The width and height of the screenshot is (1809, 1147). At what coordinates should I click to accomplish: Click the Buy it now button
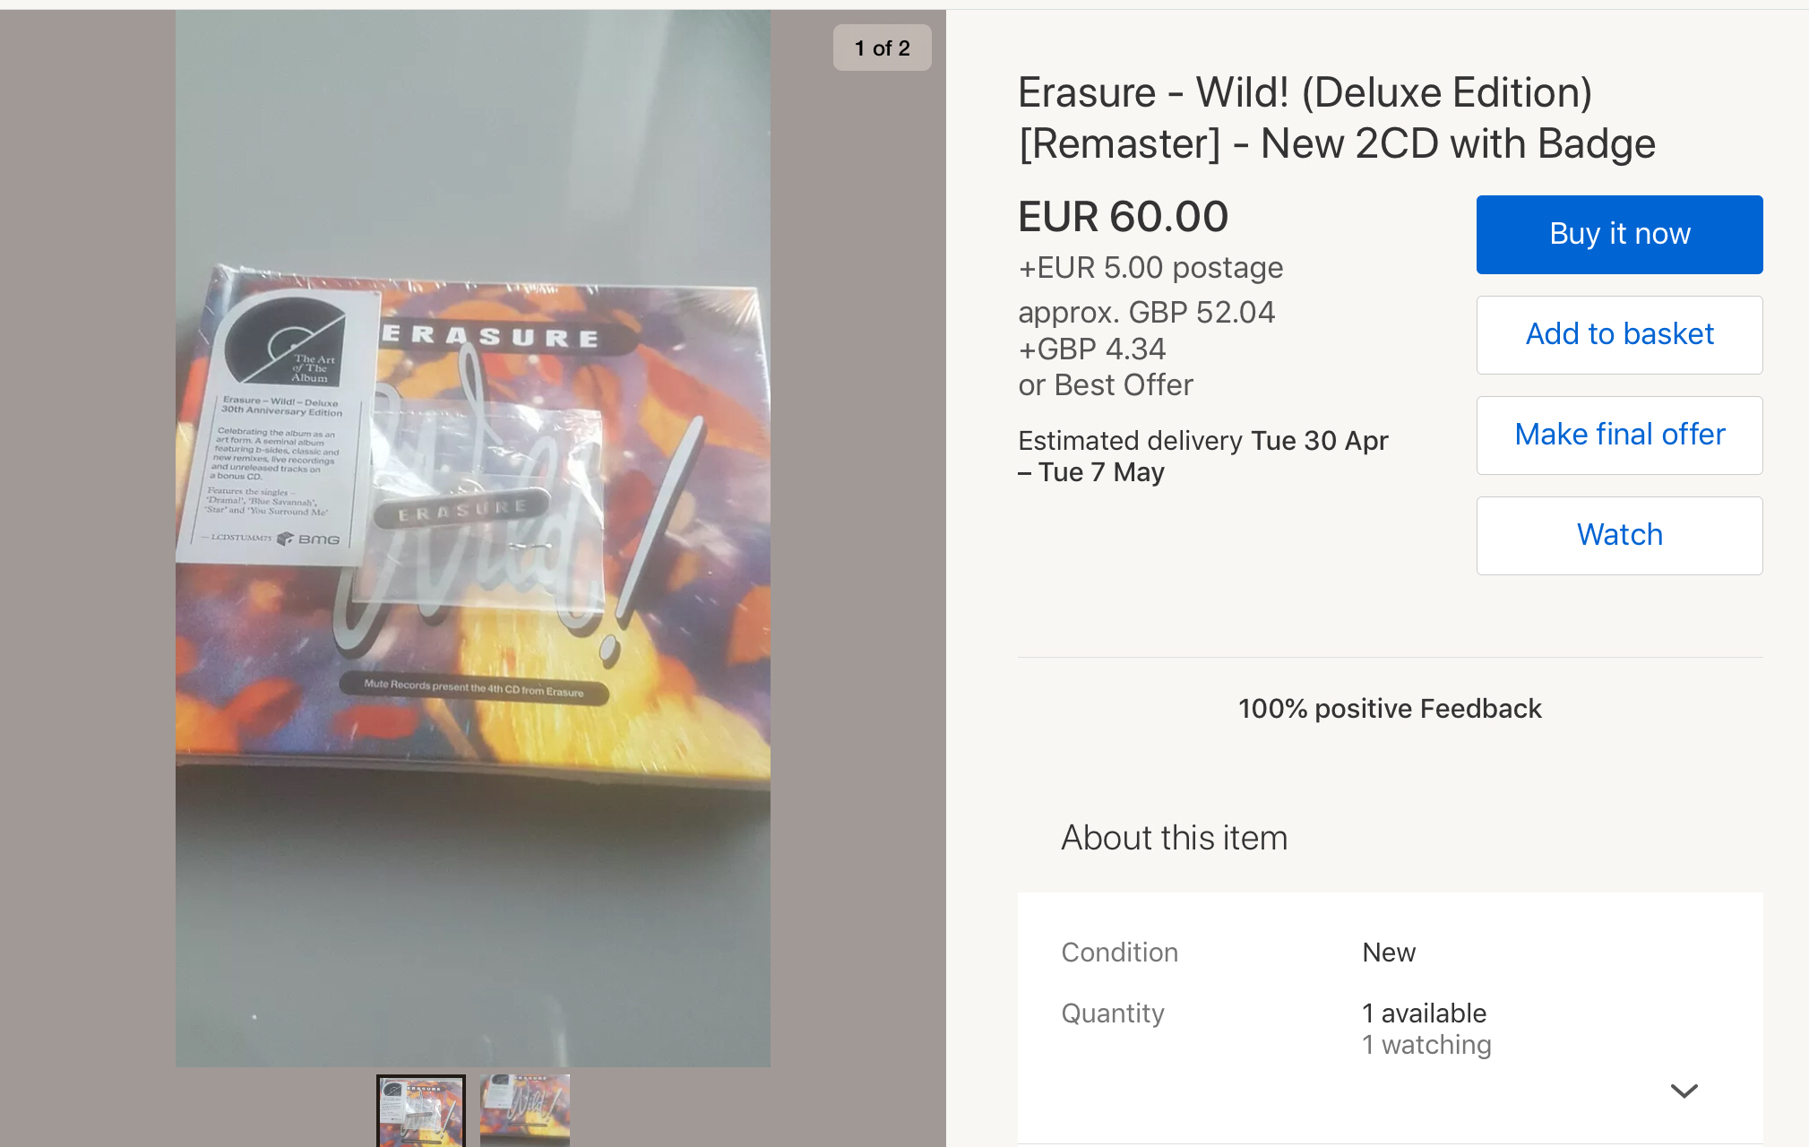point(1619,234)
